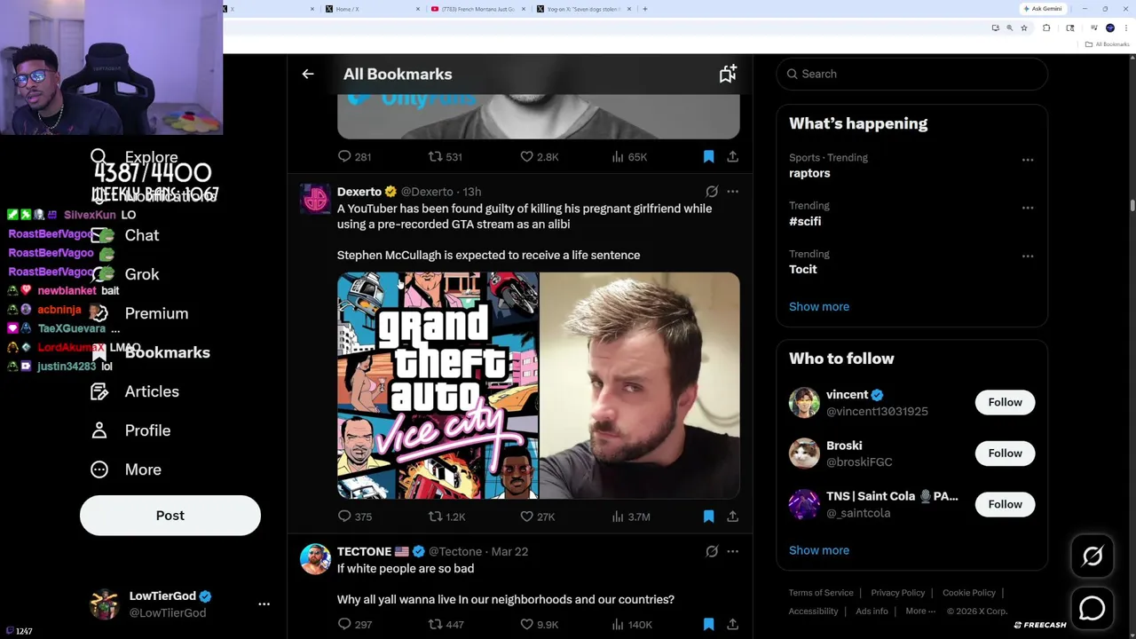Viewport: 1136px width, 639px height.
Task: Open a new browser tab
Action: point(645,9)
